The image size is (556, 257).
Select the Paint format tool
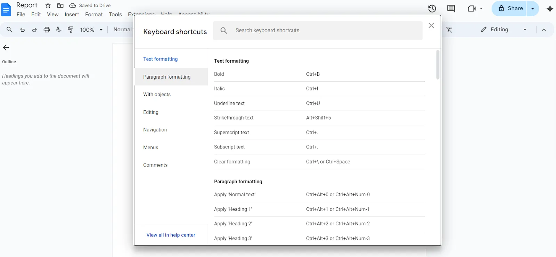point(71,30)
